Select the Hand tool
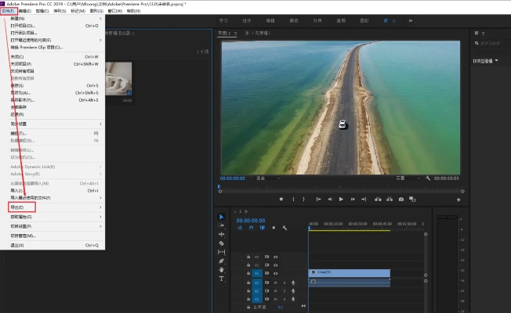The height and width of the screenshot is (313, 511). tap(221, 270)
